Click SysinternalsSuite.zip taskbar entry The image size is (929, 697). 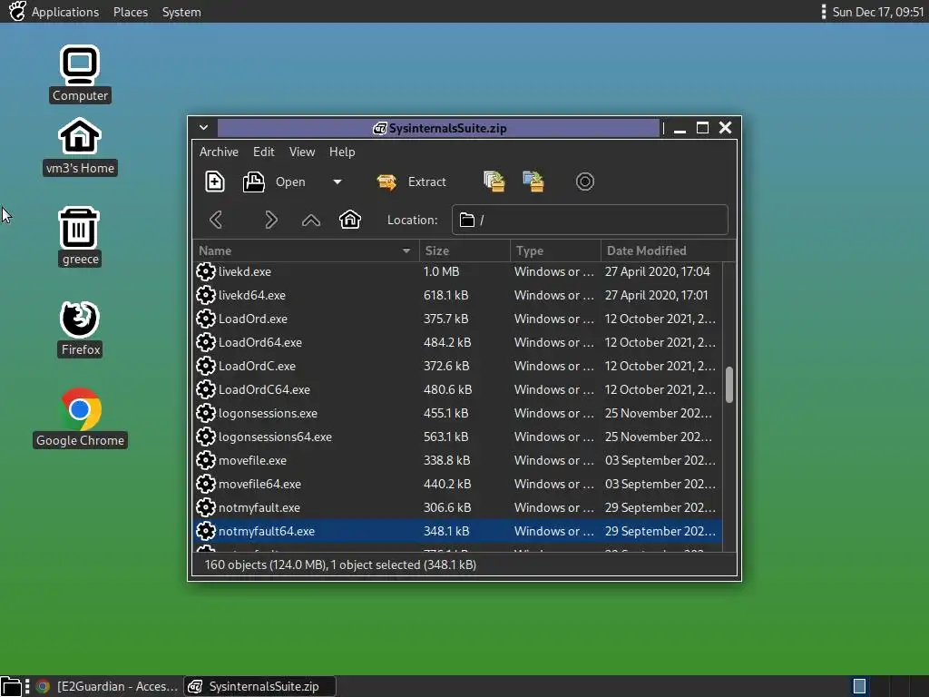(x=259, y=686)
